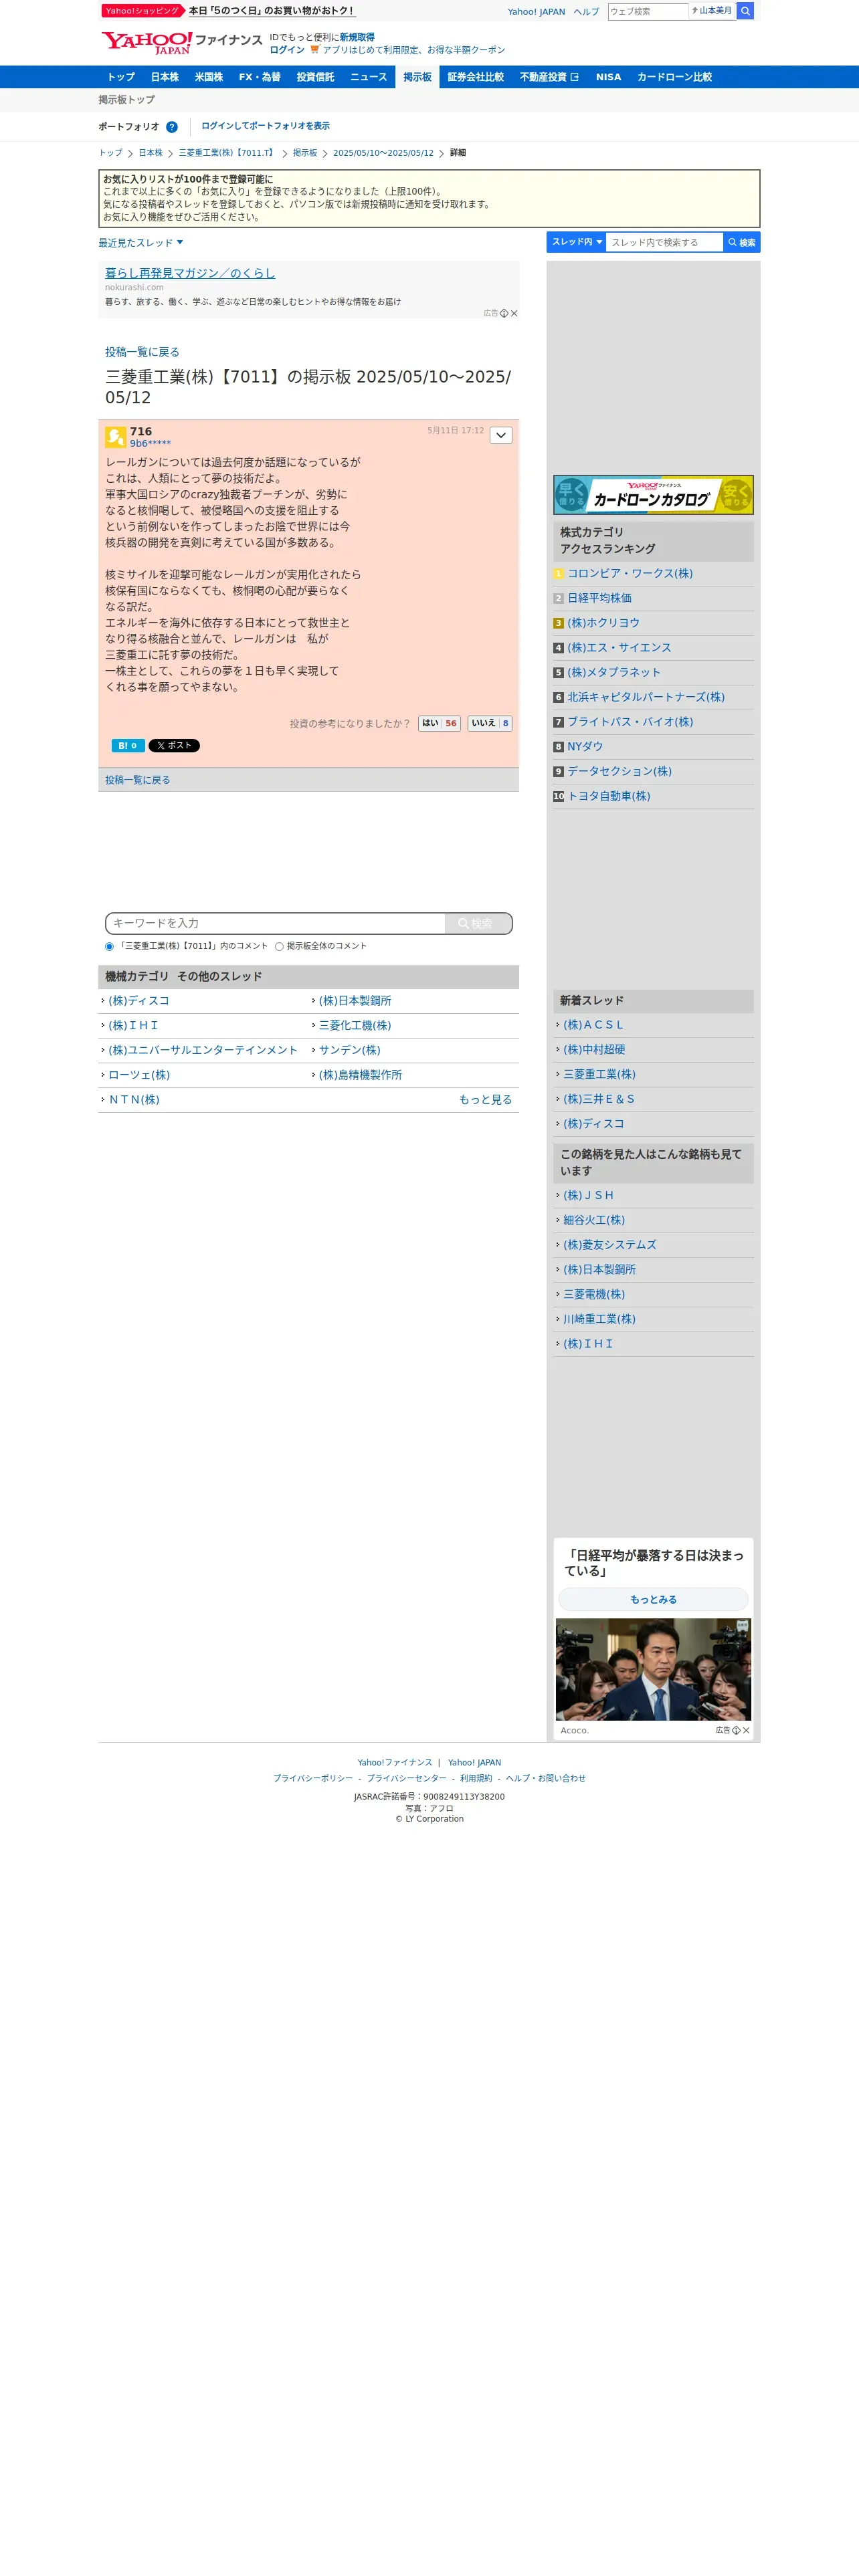Click the もっと見る threads link

tap(485, 1100)
